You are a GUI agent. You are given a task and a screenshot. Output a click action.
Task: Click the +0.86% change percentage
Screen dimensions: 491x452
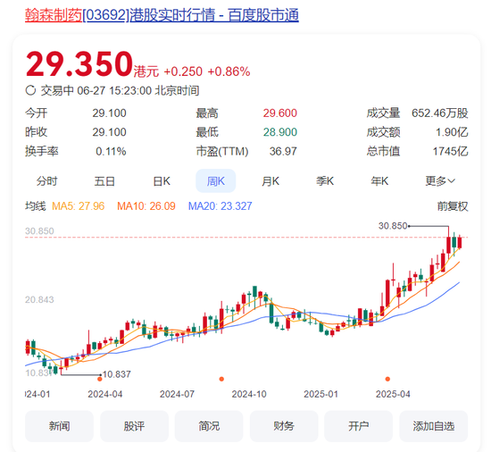click(229, 71)
